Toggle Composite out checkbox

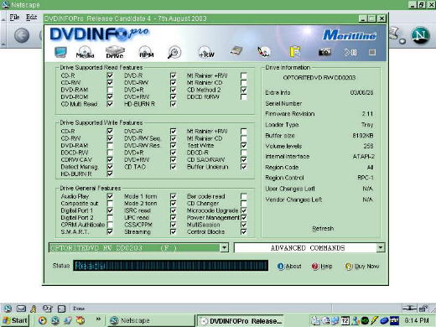(110, 203)
